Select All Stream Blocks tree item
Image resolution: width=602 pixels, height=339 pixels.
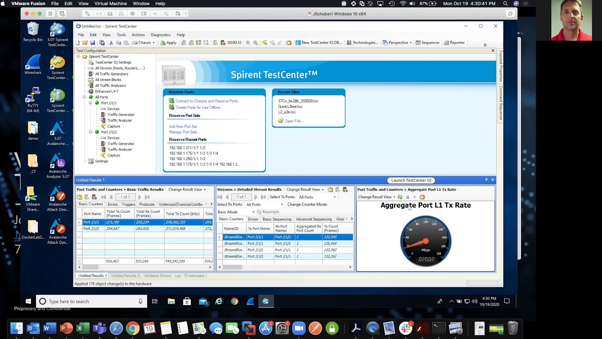coord(108,80)
